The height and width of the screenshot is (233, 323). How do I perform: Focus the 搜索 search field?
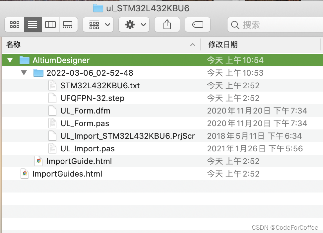275,25
